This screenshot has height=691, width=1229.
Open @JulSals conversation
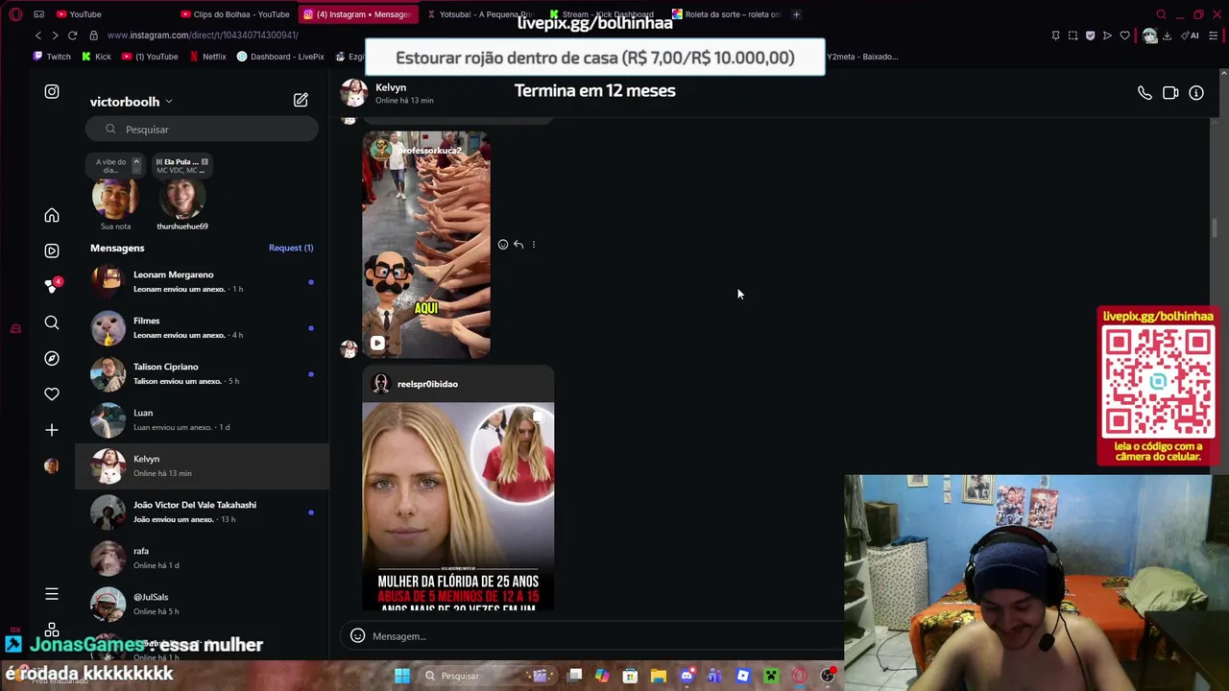tap(202, 604)
